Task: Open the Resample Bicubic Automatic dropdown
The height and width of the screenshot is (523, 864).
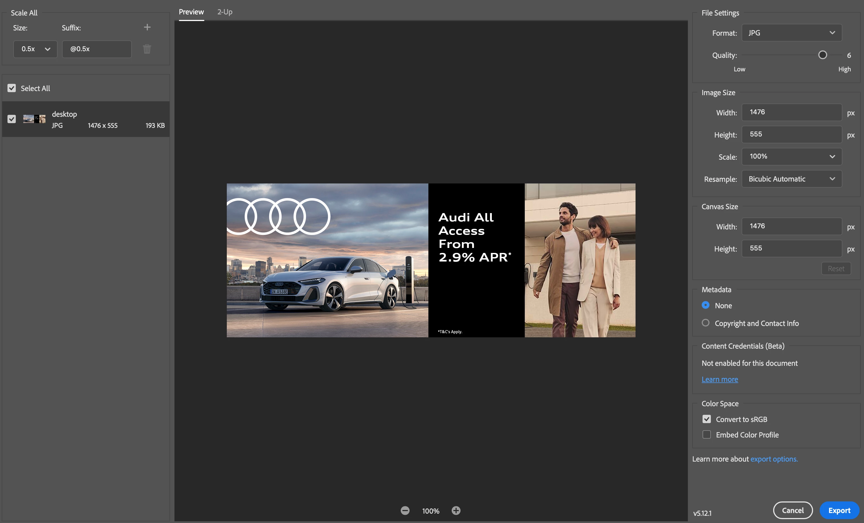Action: (791, 179)
